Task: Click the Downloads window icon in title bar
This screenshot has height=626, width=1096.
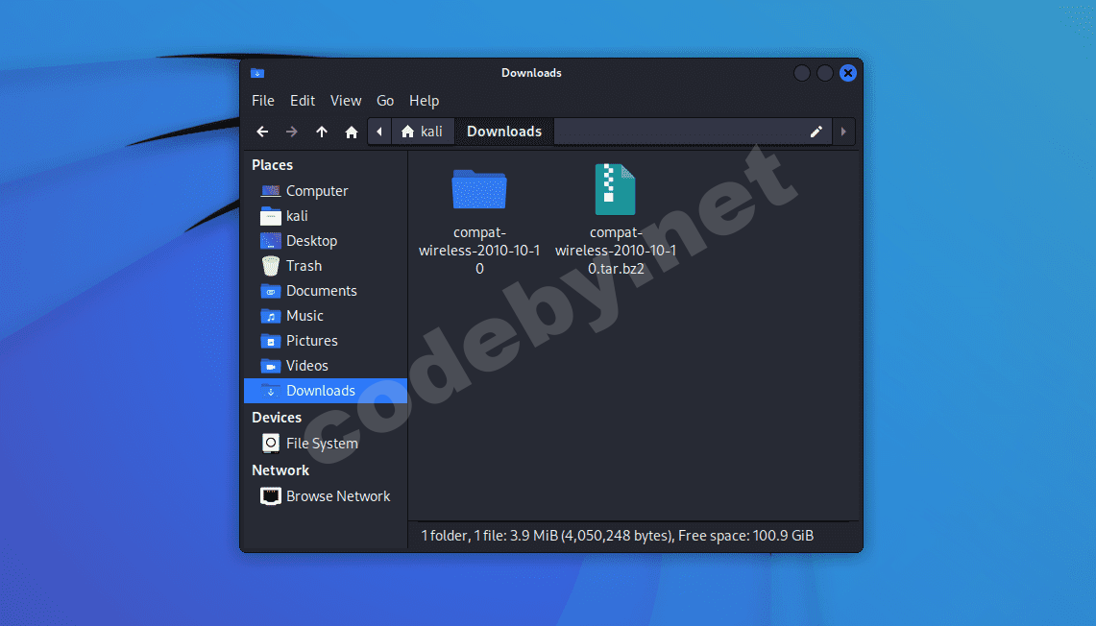Action: tap(257, 73)
